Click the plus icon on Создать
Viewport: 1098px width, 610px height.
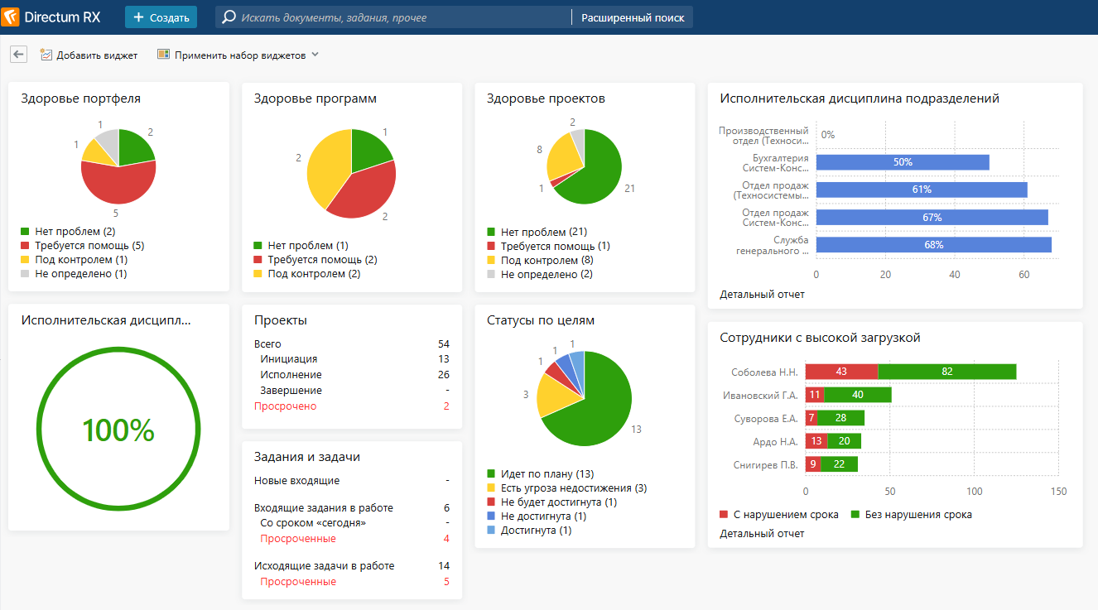tap(138, 17)
